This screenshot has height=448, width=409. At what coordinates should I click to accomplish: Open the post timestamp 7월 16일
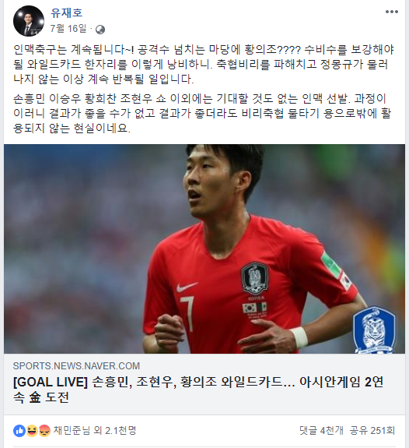(x=68, y=29)
